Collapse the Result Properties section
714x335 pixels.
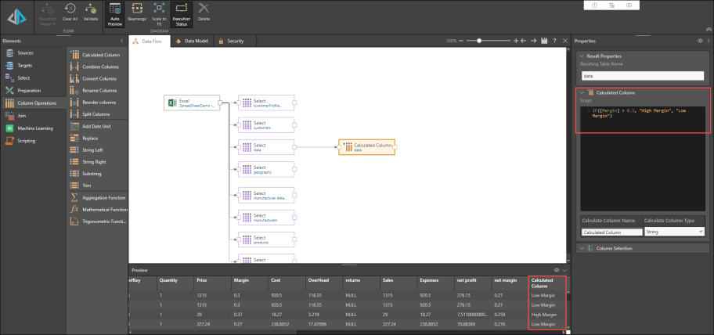pos(581,56)
